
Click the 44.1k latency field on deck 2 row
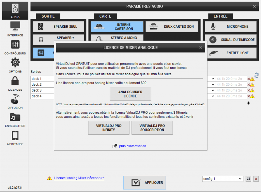pyautogui.click(x=231, y=84)
